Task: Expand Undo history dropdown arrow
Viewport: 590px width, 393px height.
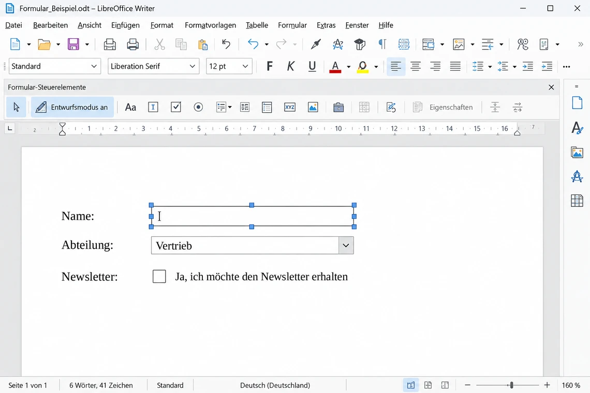Action: [x=267, y=44]
